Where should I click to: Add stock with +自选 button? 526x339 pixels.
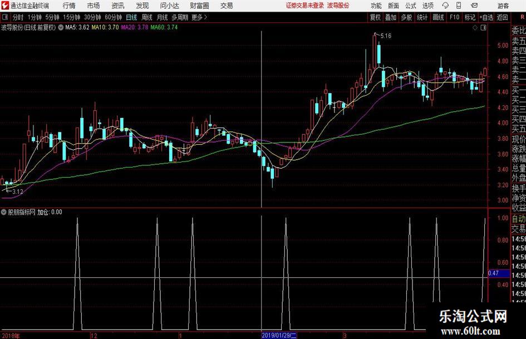tap(486, 17)
